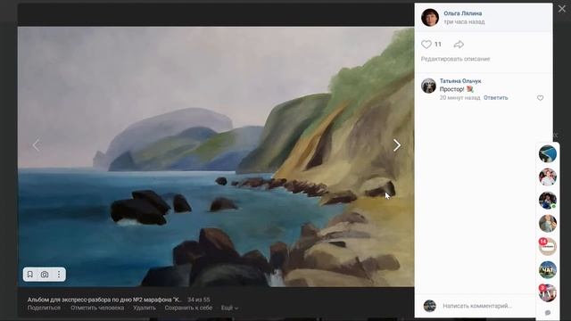Go to the next photo with right arrow
The height and width of the screenshot is (321, 571).
pos(397,145)
